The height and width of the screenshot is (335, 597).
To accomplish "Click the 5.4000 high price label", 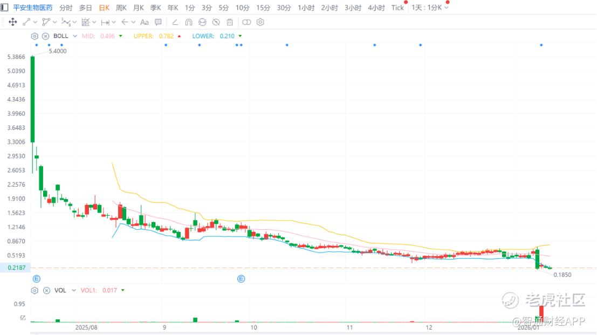I will 58,51.
